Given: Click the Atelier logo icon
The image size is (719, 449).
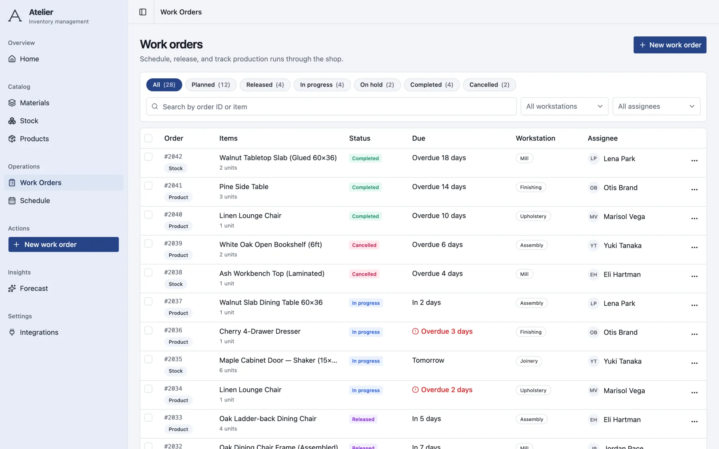Looking at the screenshot, I should pyautogui.click(x=15, y=16).
